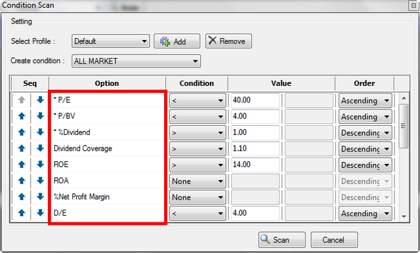Screen dimensions: 420x253
Task: Move the %Dividend row down
Action: 40,132
